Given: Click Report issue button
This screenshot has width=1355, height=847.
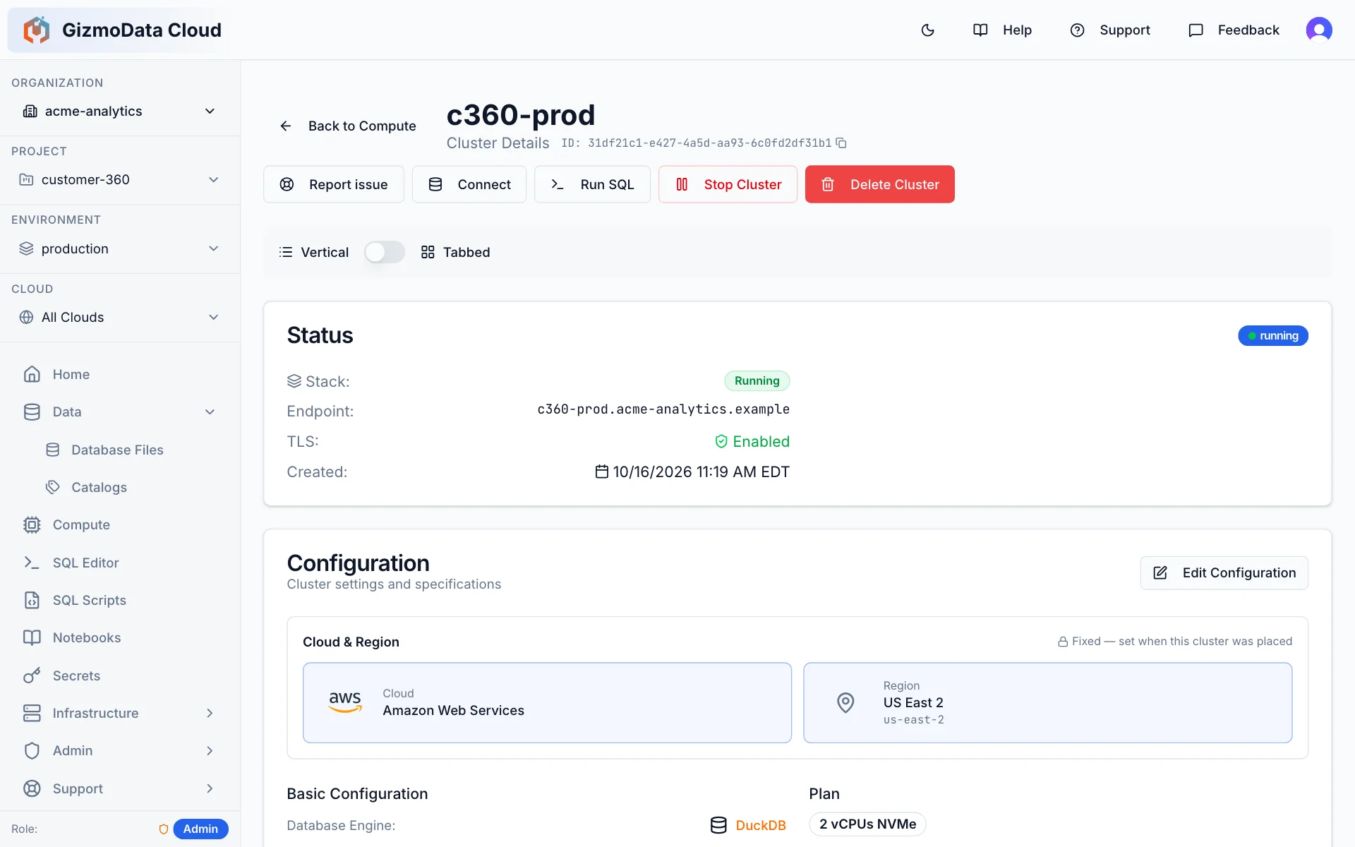Looking at the screenshot, I should [x=334, y=184].
